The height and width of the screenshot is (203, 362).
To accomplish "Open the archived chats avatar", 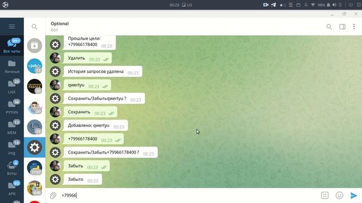I will coord(35,46).
